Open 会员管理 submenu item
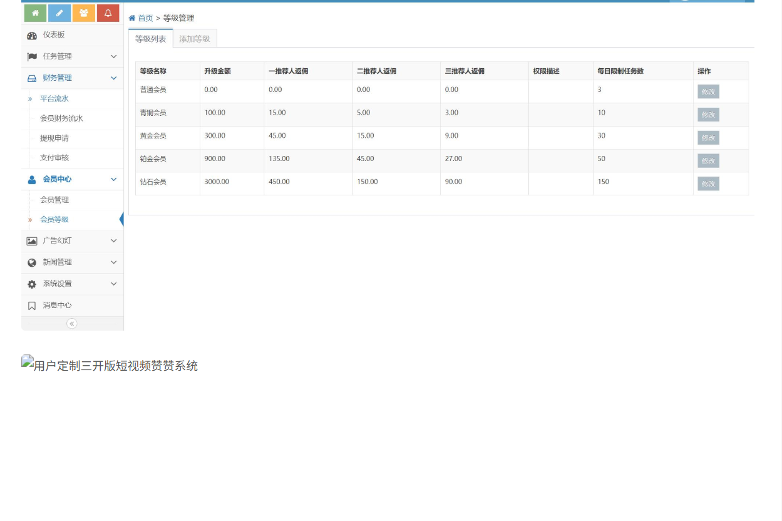The image size is (782, 521). coord(54,200)
